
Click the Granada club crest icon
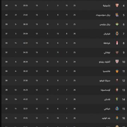tap(117, 43)
